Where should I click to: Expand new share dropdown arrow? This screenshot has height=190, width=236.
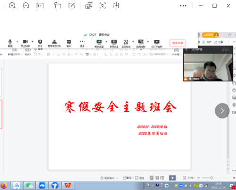click(x=106, y=42)
